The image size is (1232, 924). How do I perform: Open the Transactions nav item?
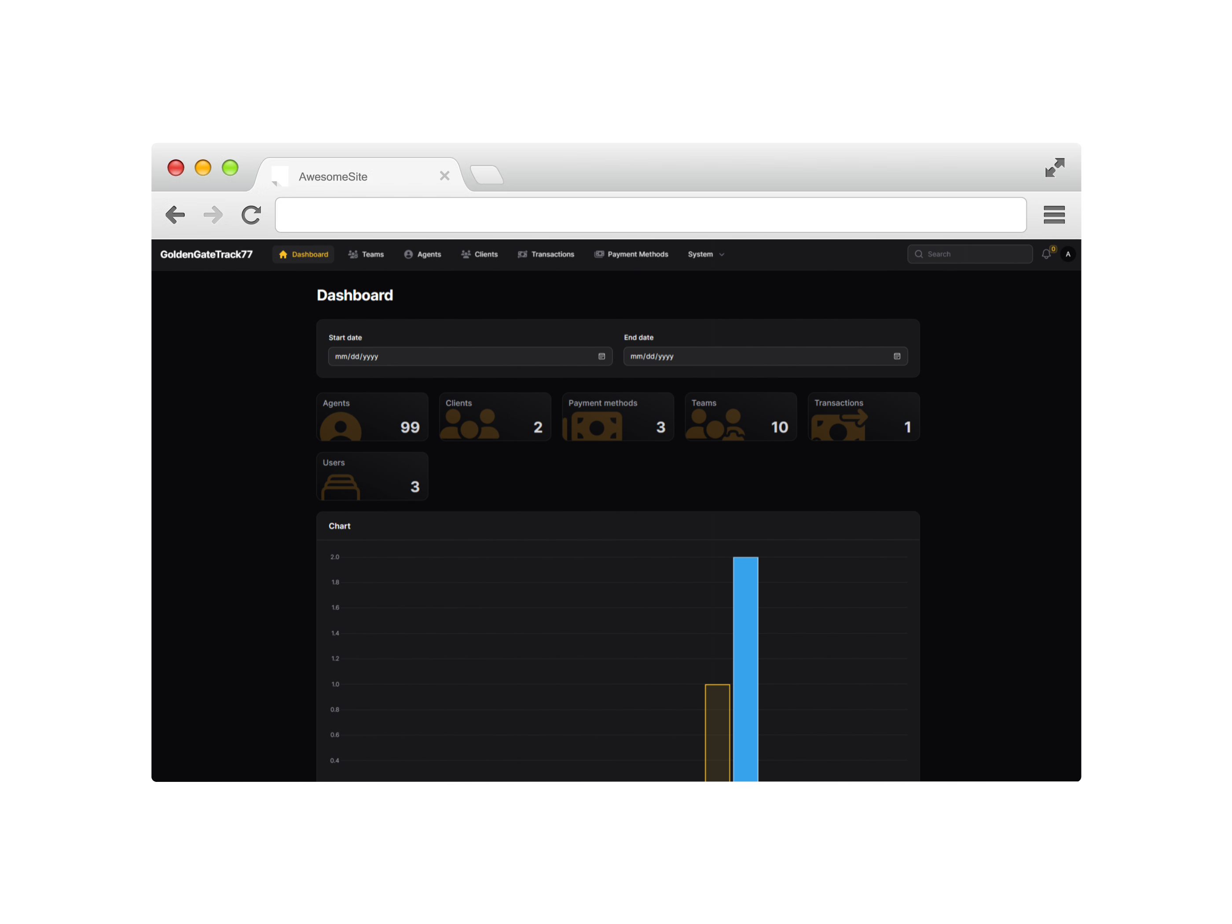[x=546, y=254]
